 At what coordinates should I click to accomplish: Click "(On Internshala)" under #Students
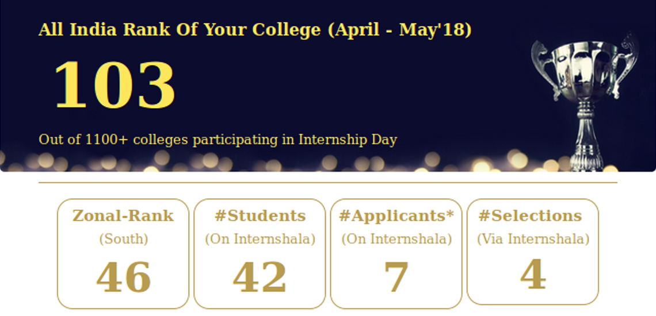coord(260,239)
